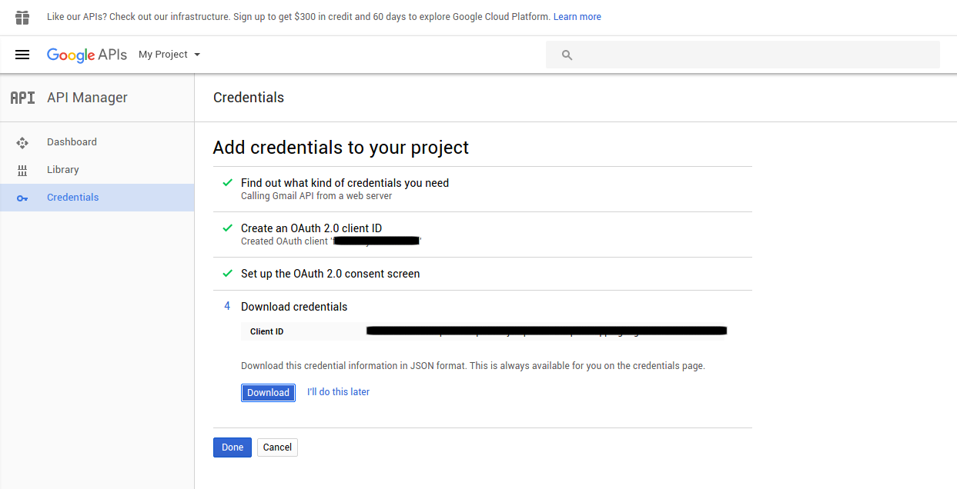The width and height of the screenshot is (957, 489).
Task: Open Dashboard from the sidebar
Action: 72,142
